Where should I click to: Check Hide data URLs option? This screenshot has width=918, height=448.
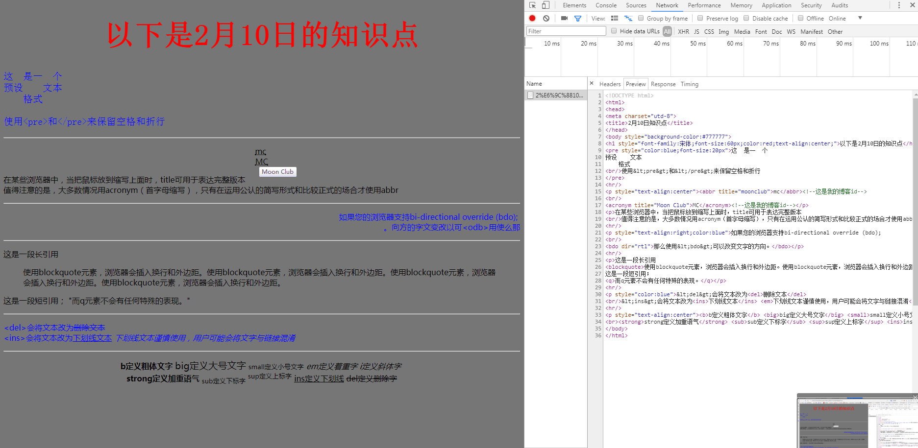[614, 31]
